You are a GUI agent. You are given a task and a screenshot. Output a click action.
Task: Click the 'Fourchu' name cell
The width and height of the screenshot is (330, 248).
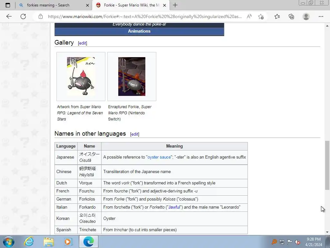89,191
